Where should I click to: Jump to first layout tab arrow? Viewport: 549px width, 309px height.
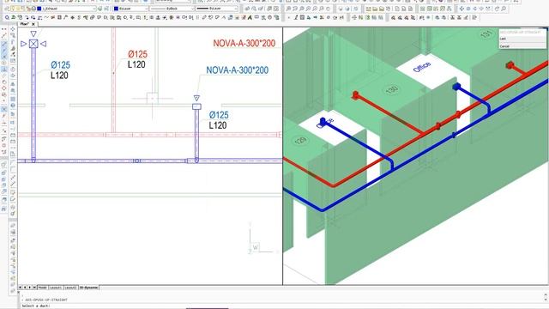coord(20,288)
